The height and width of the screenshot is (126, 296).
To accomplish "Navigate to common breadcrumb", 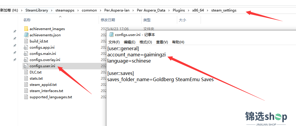I will pos(89,10).
